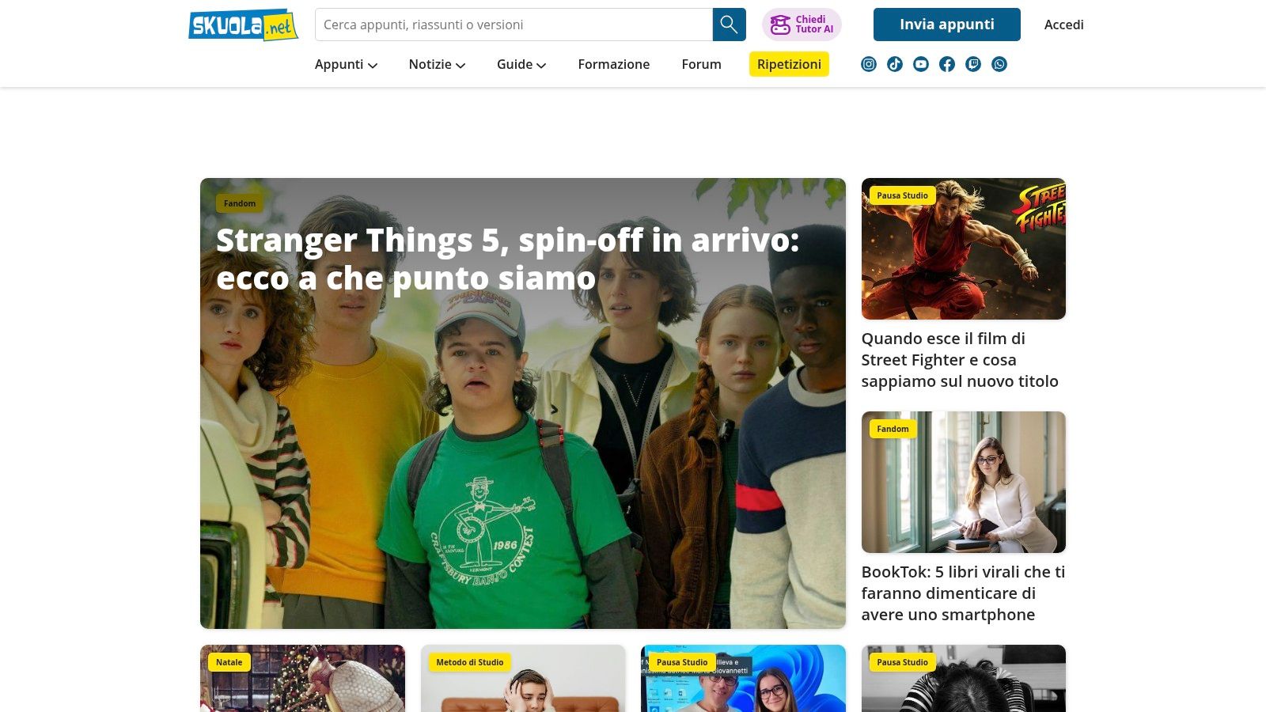Open the Facebook social icon
The width and height of the screenshot is (1266, 712).
point(947,64)
